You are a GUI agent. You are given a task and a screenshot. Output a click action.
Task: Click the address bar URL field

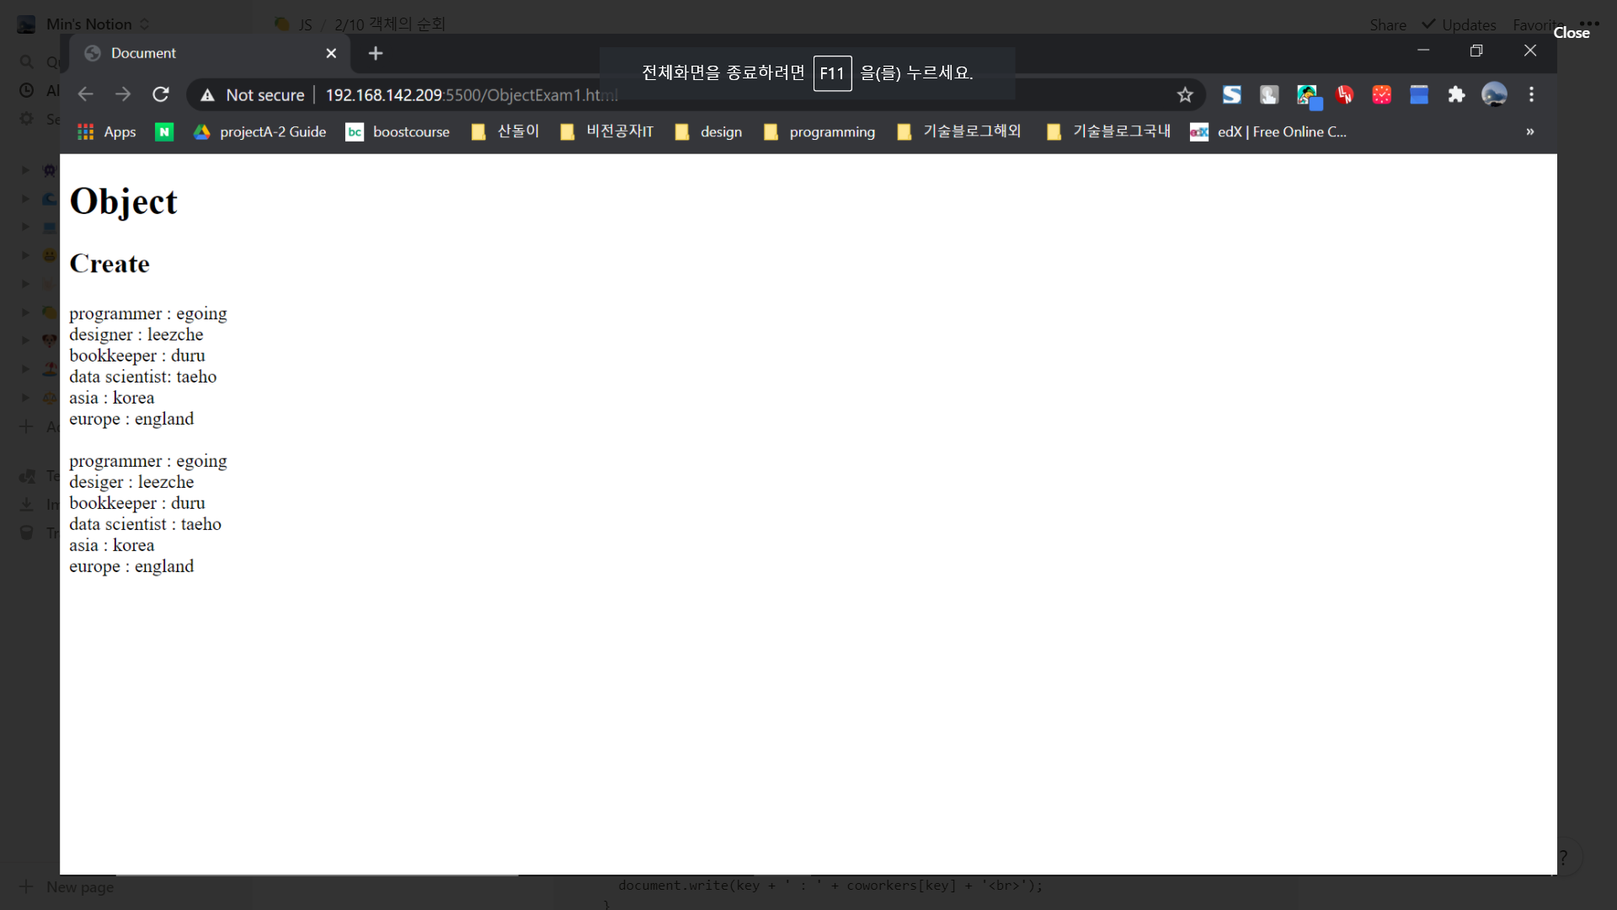[x=674, y=95]
